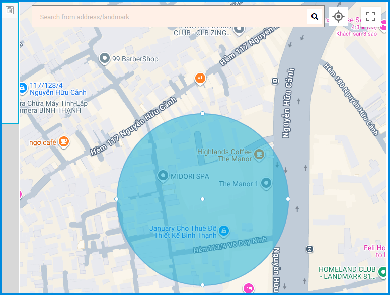Click the ngơ café coffee marker
390x295 pixels.
coord(63,142)
